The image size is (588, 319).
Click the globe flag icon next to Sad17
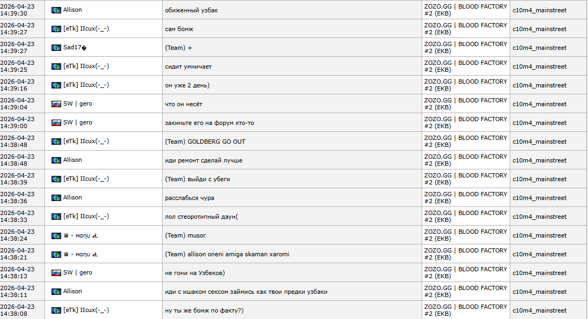tap(56, 48)
